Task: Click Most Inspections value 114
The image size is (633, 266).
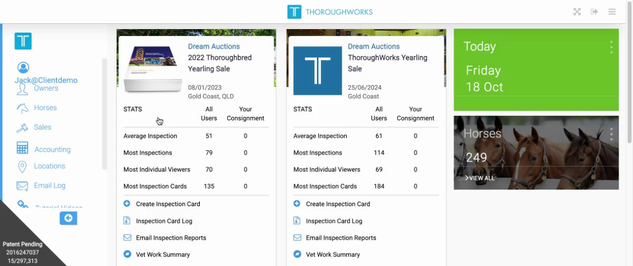Action: (379, 153)
